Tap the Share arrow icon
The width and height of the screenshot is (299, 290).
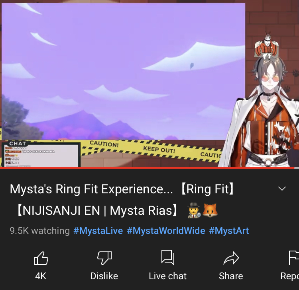point(231,258)
